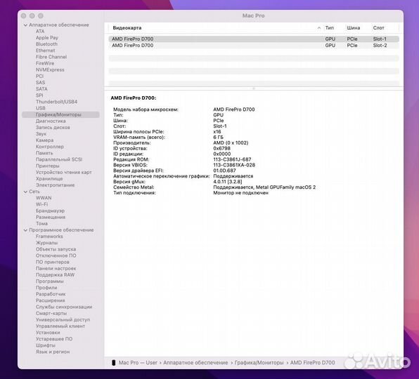Open Ethernet in the sidebar
419x379 pixels.
point(45,51)
